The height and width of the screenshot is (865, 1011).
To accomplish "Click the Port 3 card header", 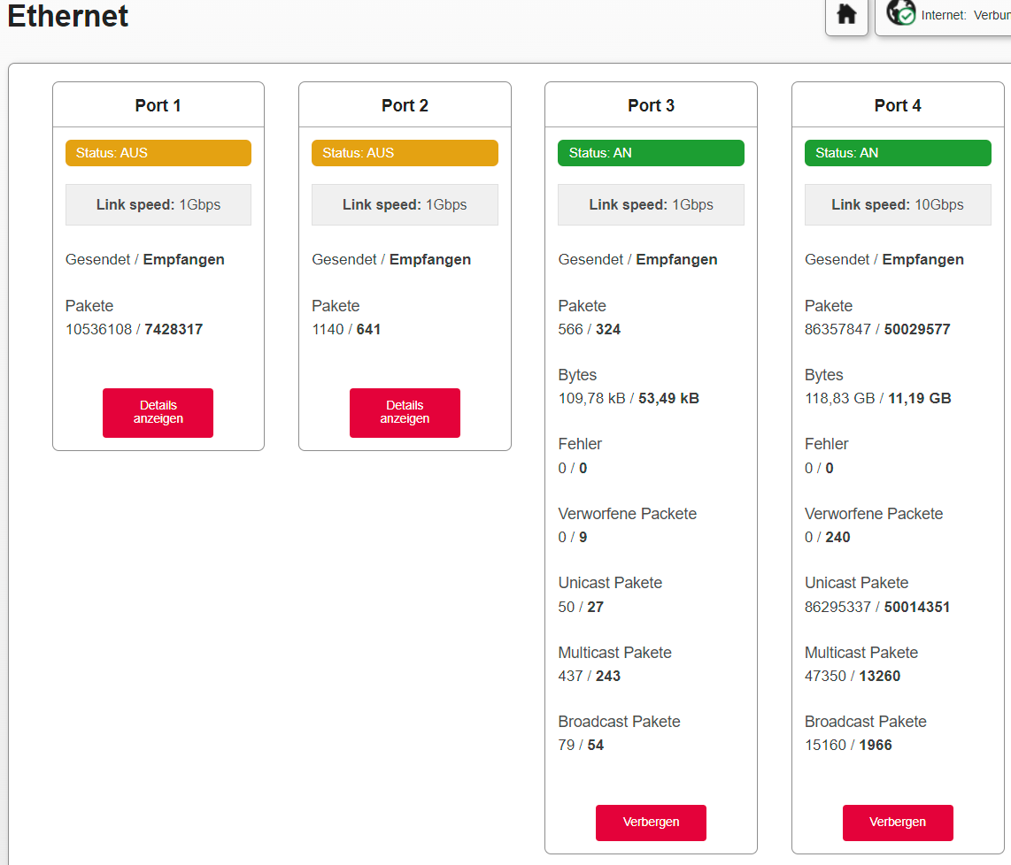I will tap(651, 105).
